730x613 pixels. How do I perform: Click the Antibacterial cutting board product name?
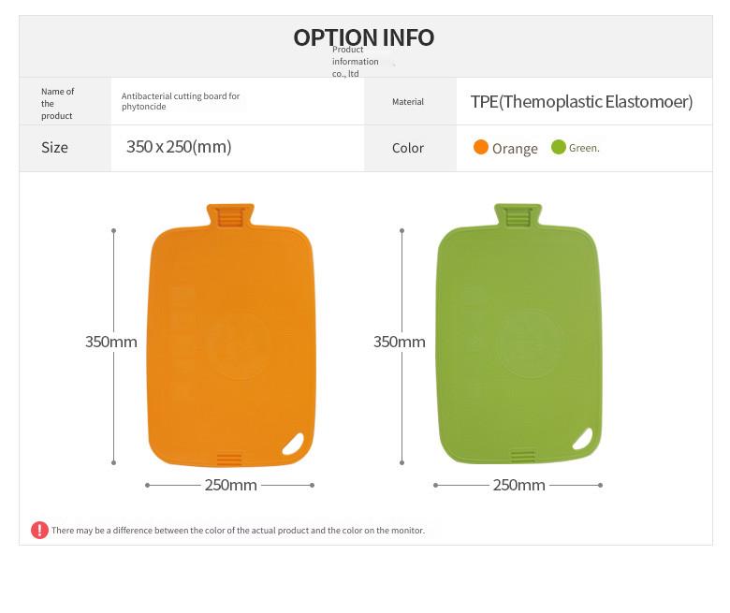(x=181, y=101)
